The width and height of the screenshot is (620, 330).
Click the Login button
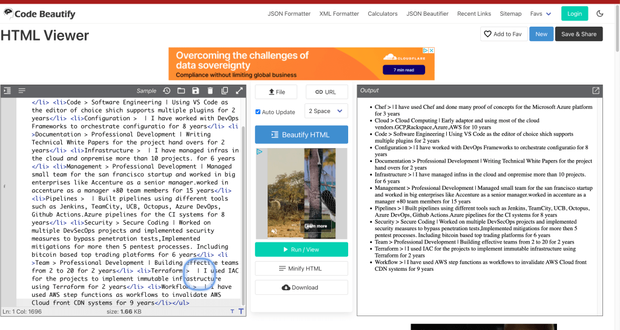575,13
